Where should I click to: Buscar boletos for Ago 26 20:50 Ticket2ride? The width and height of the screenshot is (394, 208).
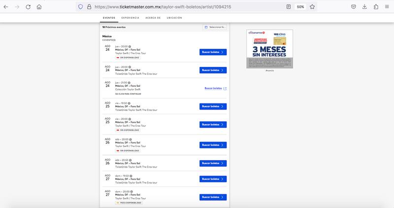[213, 163]
